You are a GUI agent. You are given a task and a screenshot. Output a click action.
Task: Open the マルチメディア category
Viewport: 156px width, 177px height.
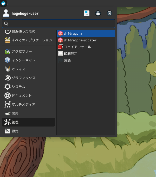[28, 104]
